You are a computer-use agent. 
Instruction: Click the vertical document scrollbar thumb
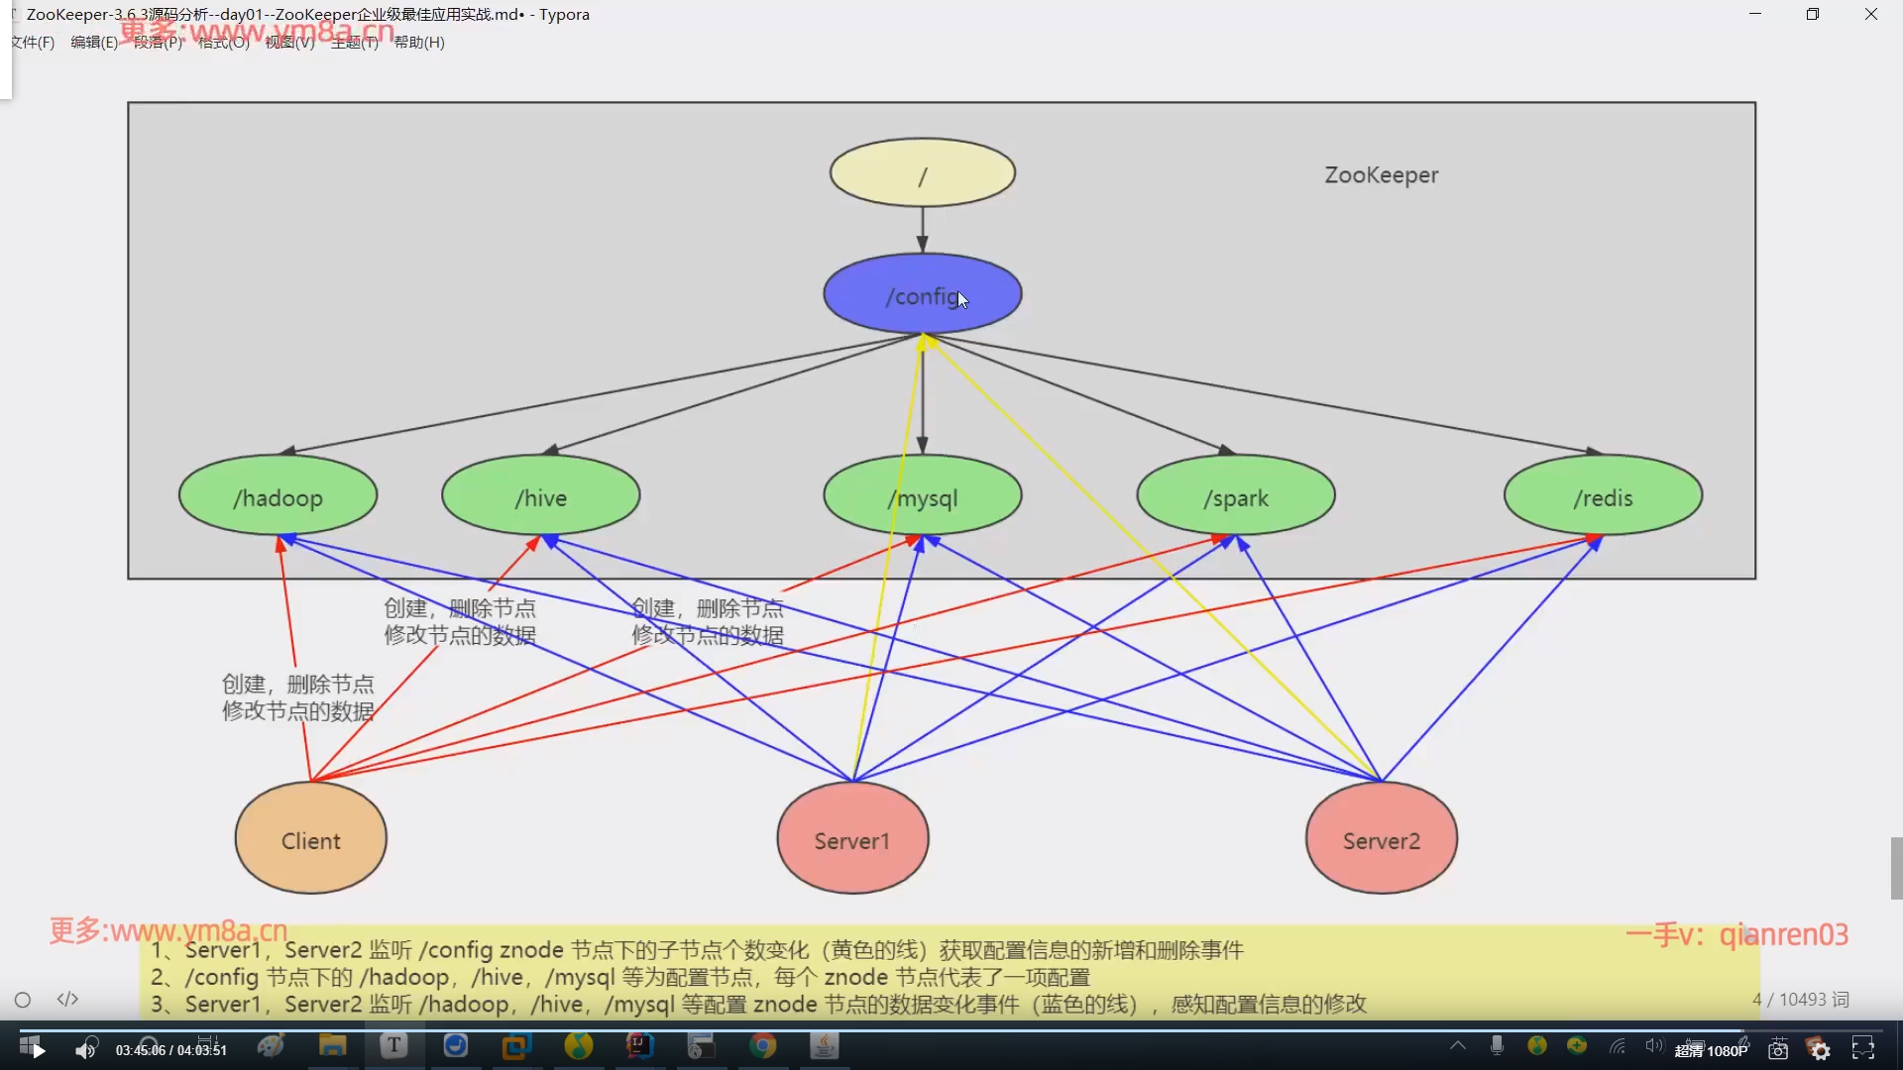click(x=1896, y=868)
